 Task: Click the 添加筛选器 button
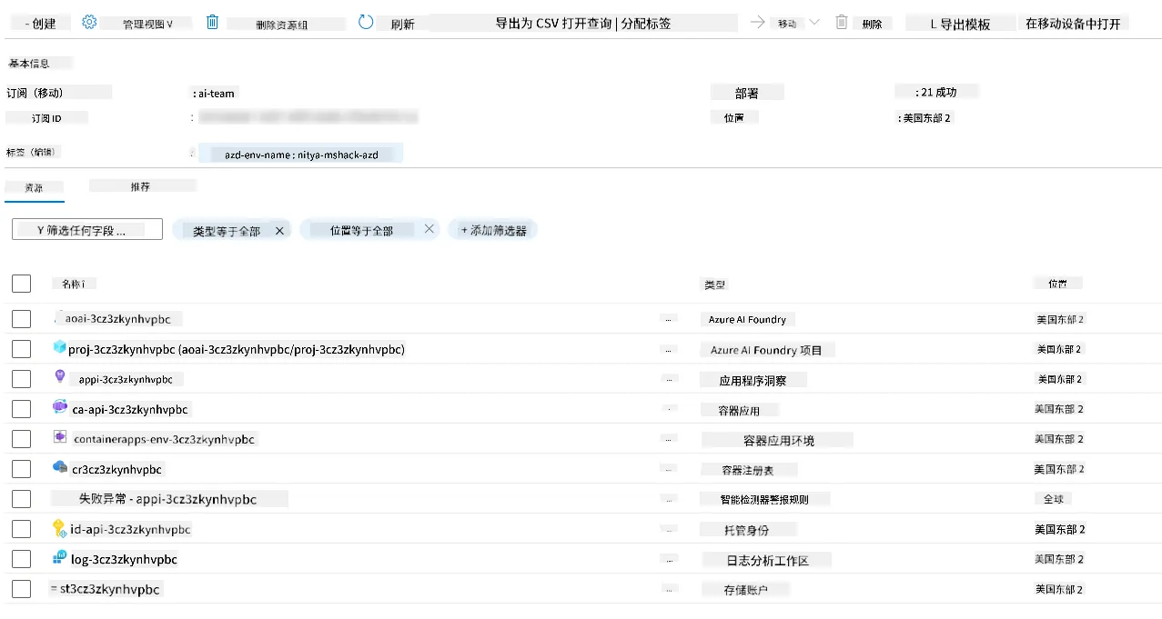click(493, 230)
